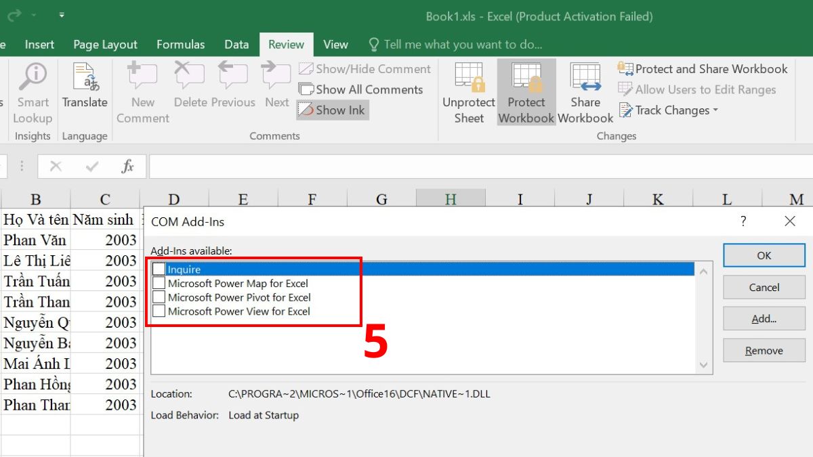This screenshot has height=457, width=813.
Task: Toggle Protect Workbook
Action: coord(526,91)
